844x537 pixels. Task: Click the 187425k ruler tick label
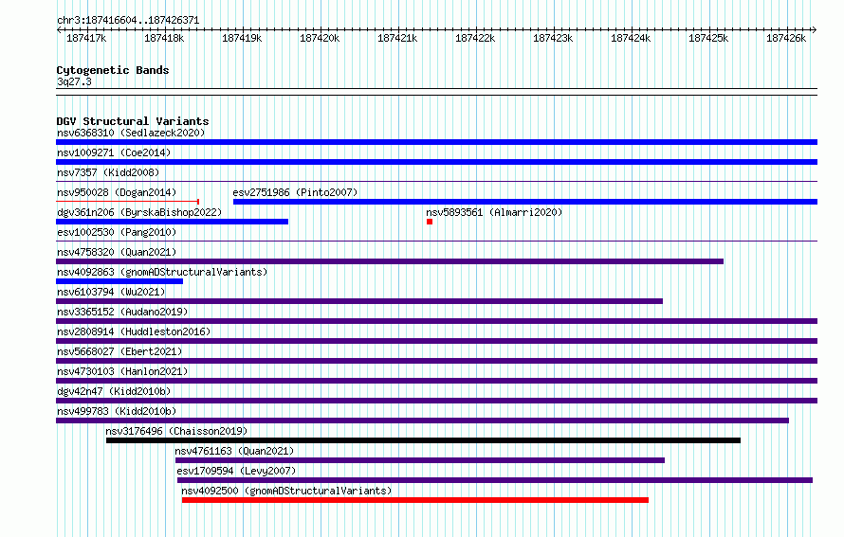coord(709,38)
